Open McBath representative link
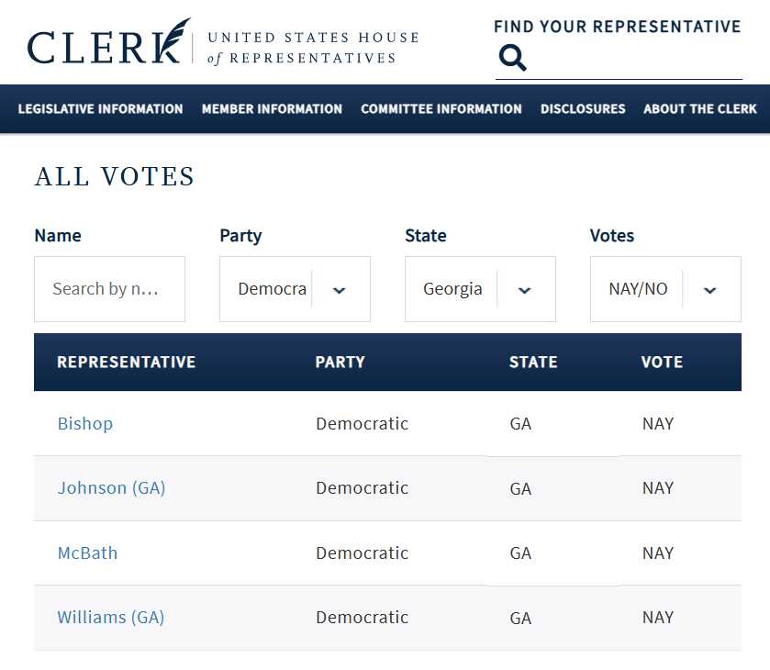Screen dimensions: 770x670 coord(87,553)
